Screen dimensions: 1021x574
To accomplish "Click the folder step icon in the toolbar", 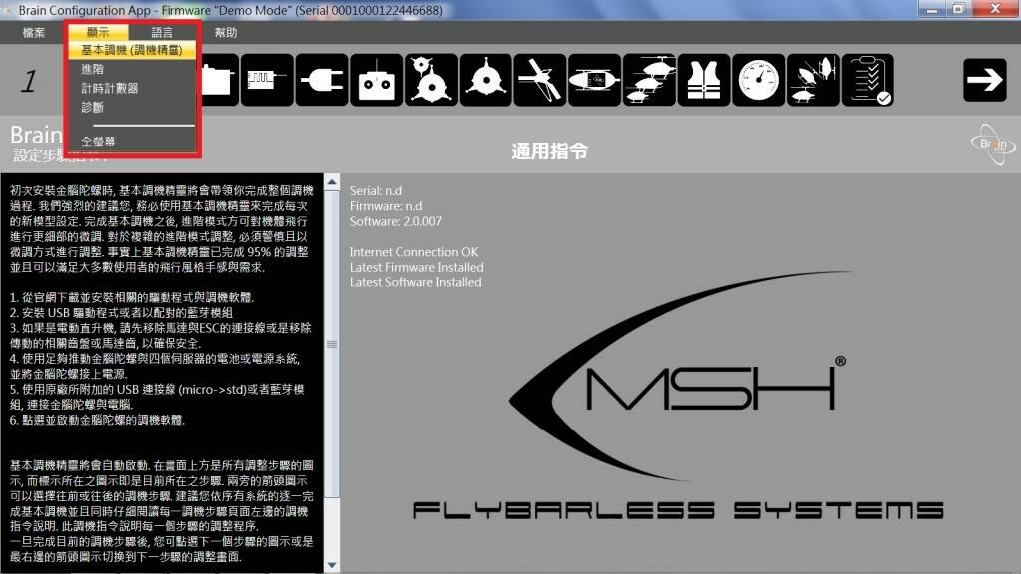I will [218, 80].
